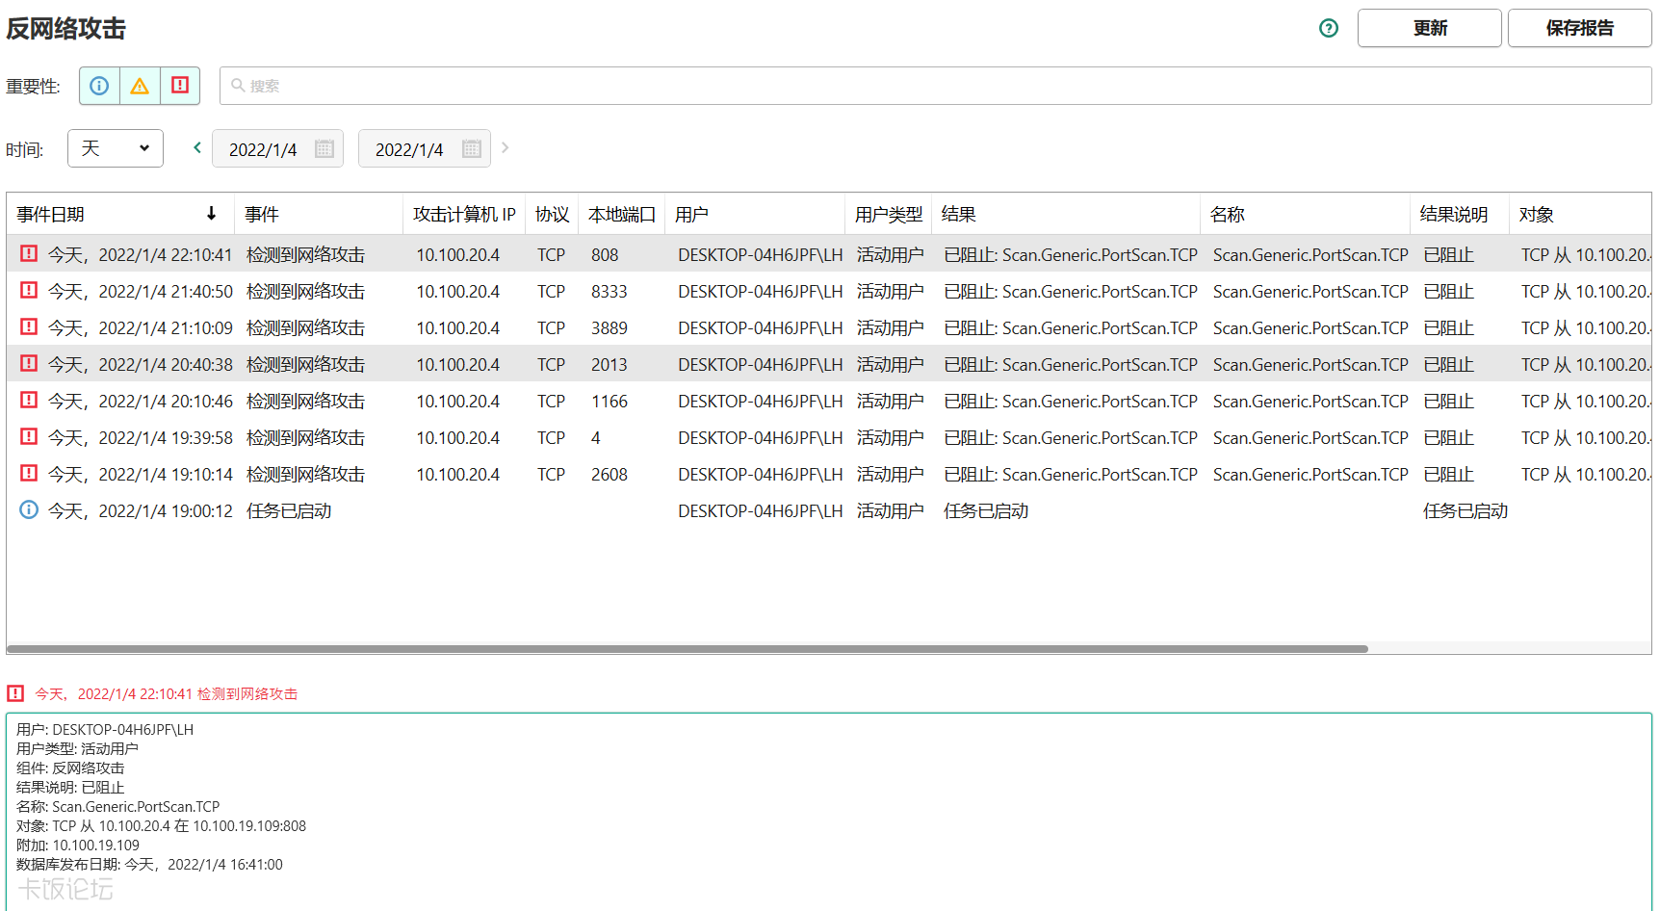Click detail line 数据库发布日期

[x=149, y=865]
